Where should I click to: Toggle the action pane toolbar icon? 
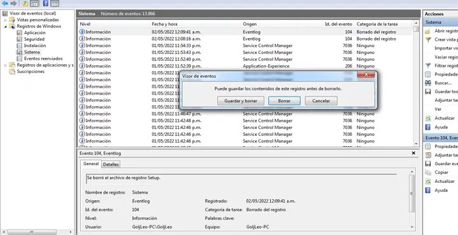point(54,4)
